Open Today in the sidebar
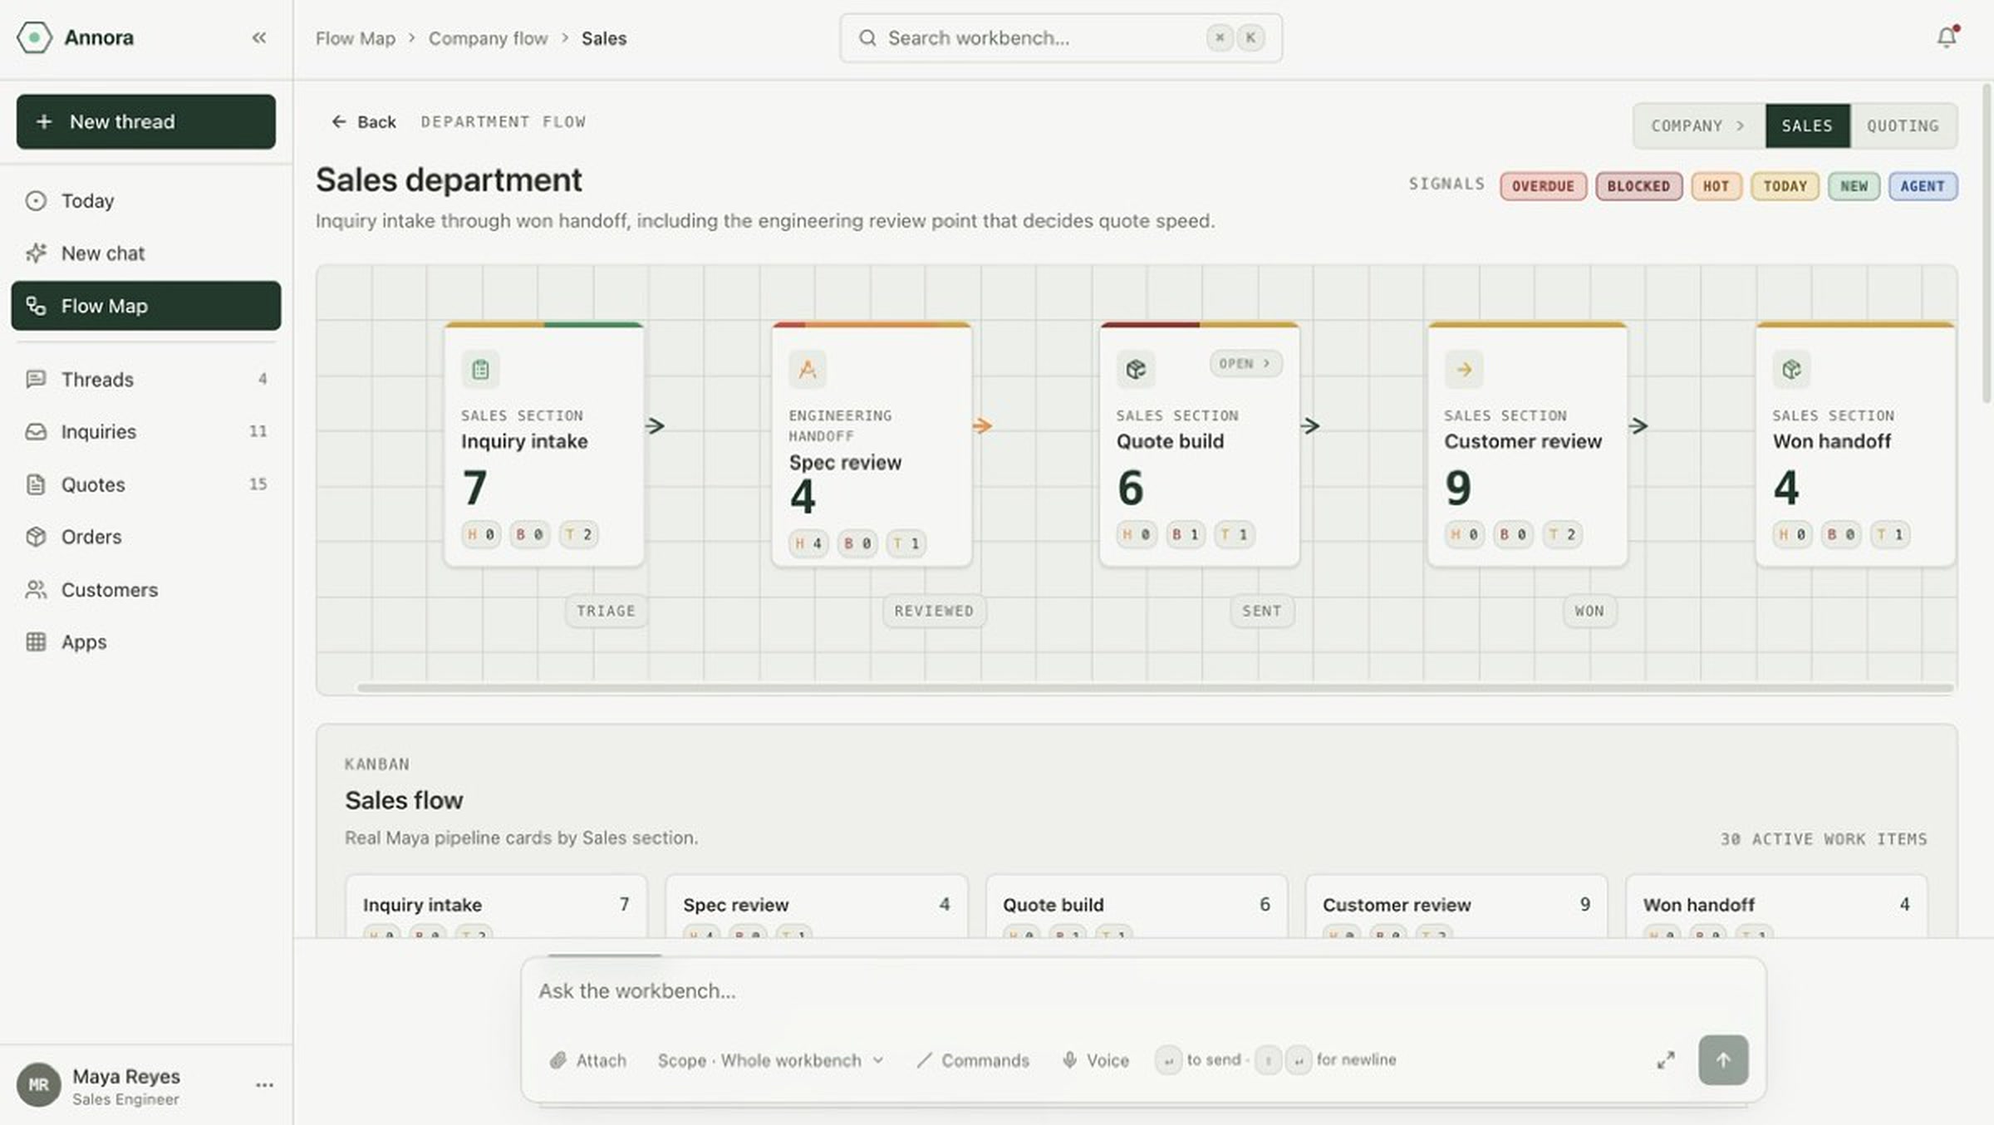Viewport: 1994px width, 1125px height. [x=146, y=200]
